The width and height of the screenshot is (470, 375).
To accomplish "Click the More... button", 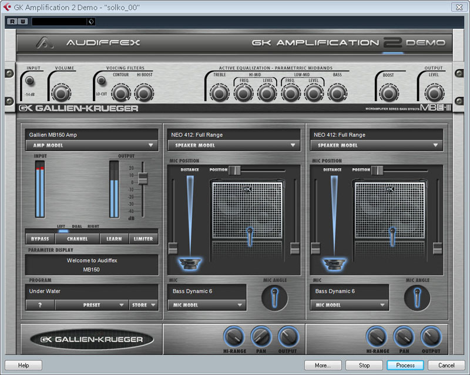I will [x=323, y=365].
